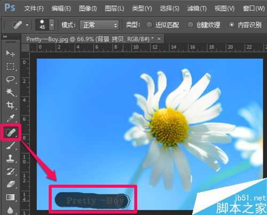Click the Photoshop Ps logo

(x=10, y=7)
